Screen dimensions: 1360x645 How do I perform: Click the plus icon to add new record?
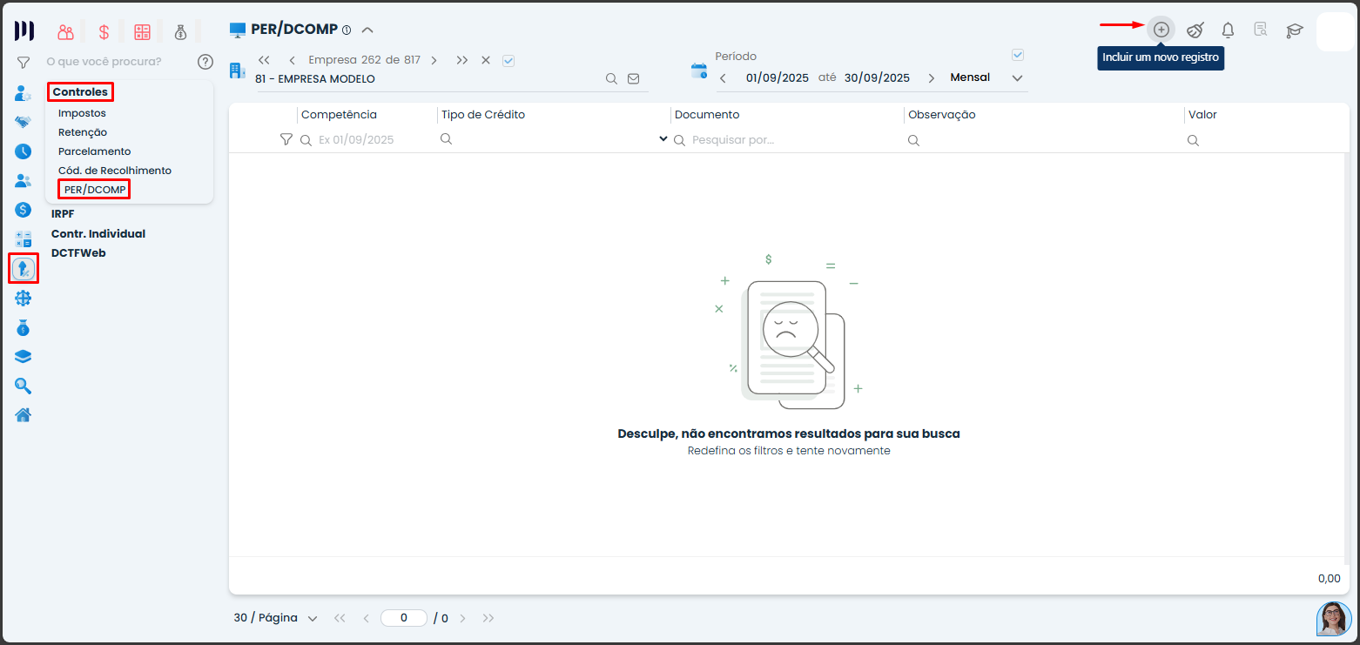(1161, 30)
